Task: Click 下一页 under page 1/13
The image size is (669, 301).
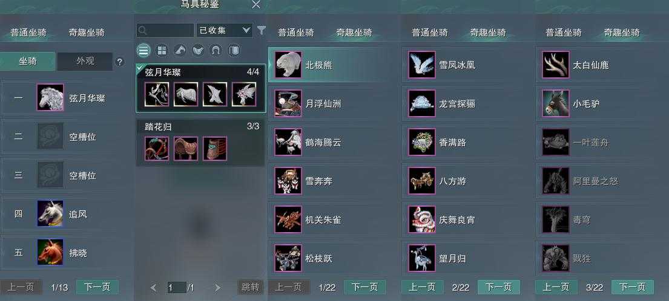Action: [x=97, y=287]
